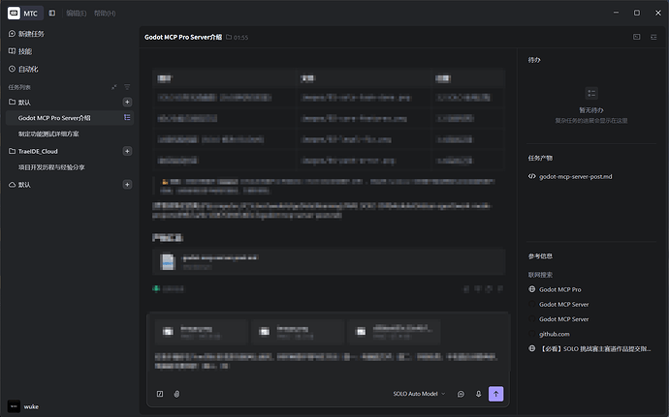669x417 pixels.
Task: Maximize the MTC window
Action: (x=637, y=13)
